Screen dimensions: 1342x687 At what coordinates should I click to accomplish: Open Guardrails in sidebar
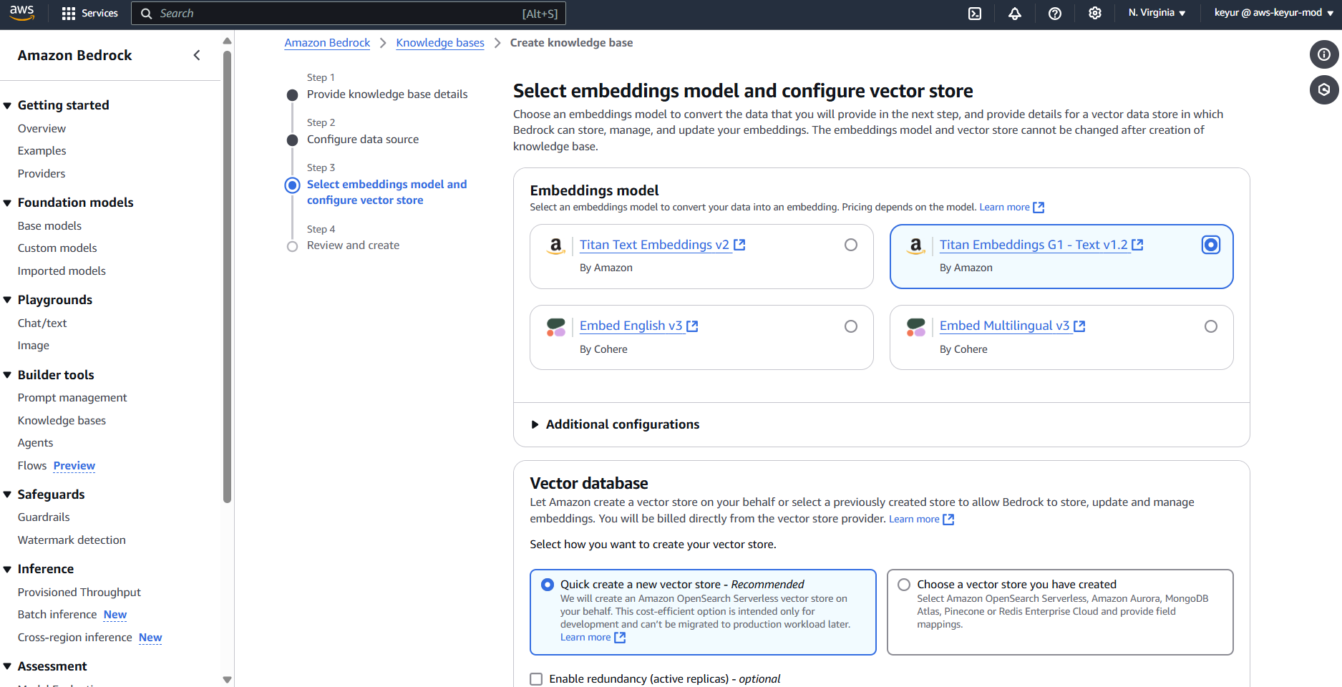click(x=44, y=517)
